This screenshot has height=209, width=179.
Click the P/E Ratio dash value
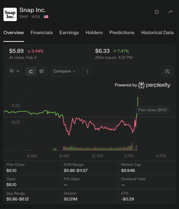click(65, 185)
